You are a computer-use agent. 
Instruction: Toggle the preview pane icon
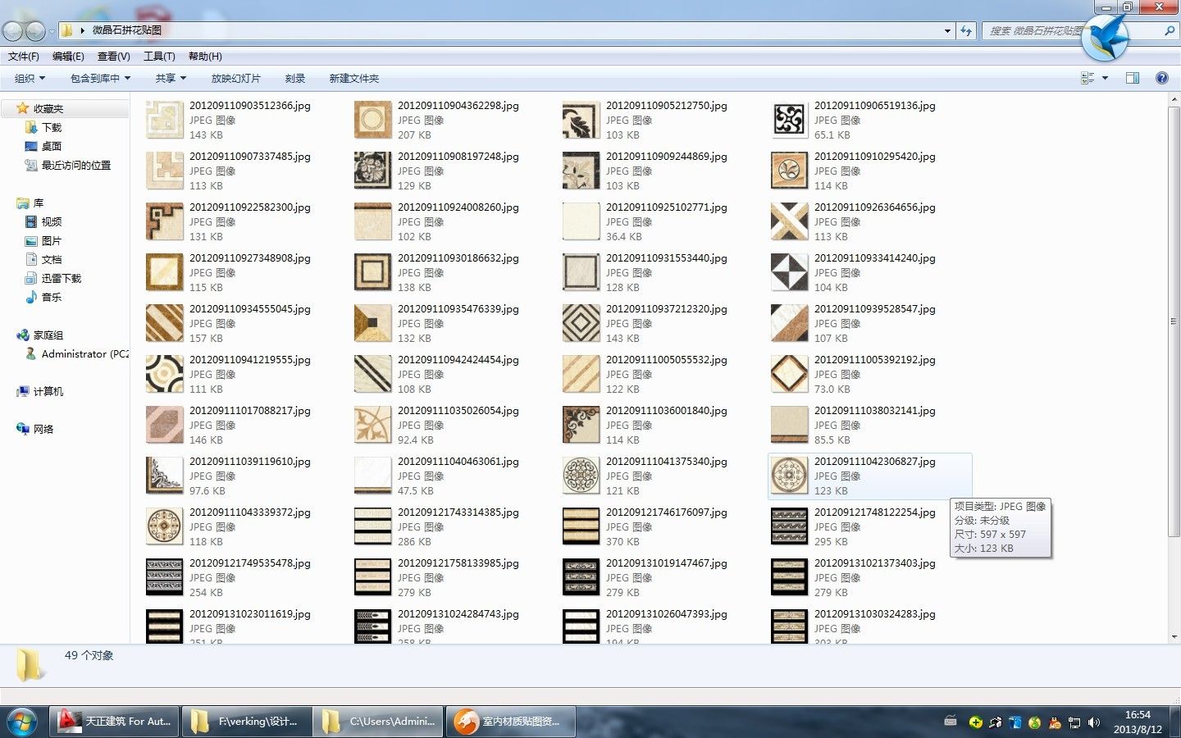1133,78
